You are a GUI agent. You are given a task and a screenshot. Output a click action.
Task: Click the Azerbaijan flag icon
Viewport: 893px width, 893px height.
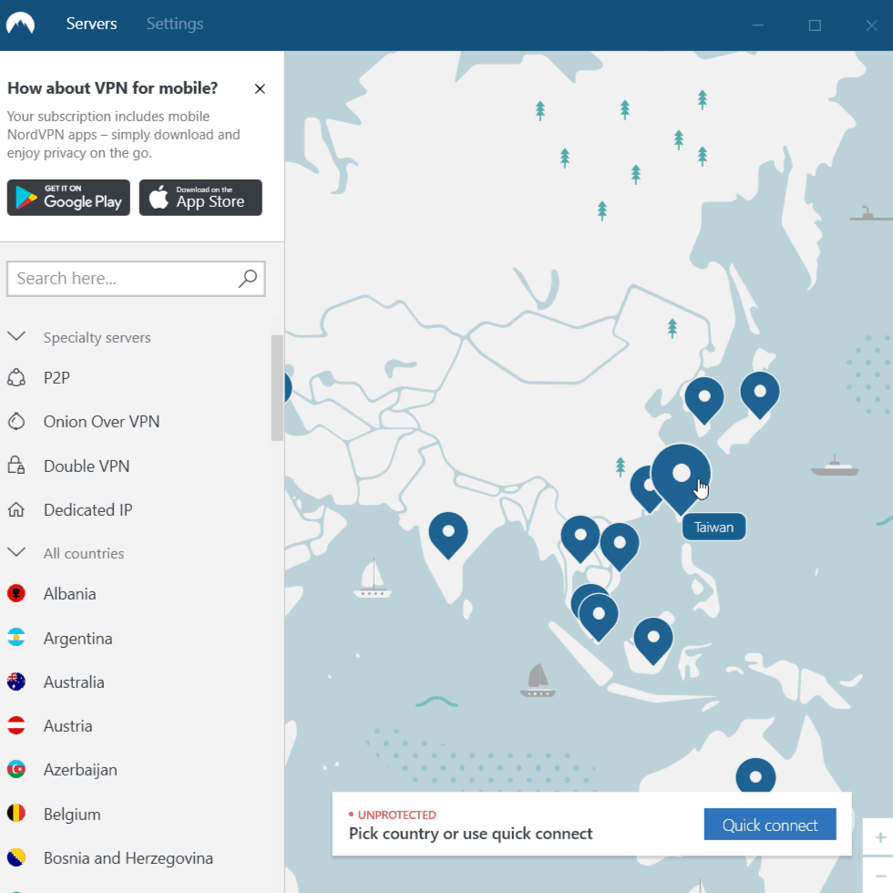click(x=16, y=769)
